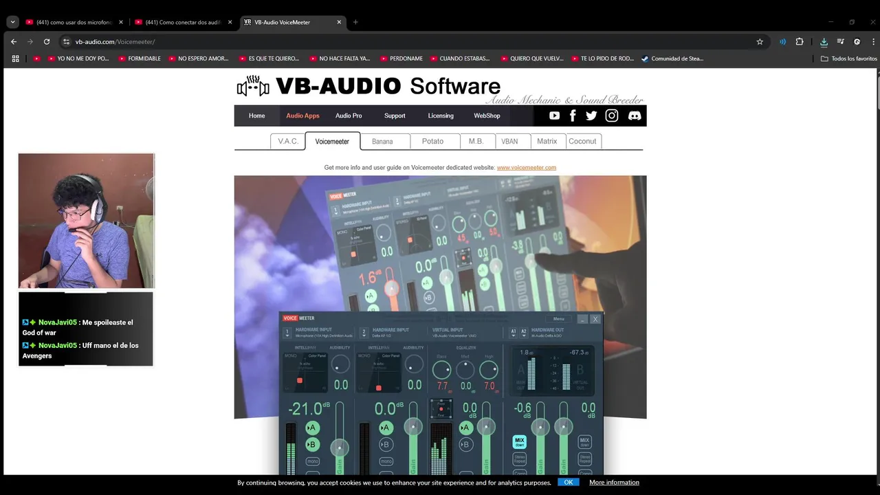This screenshot has width=880, height=495.
Task: Select the Coconut product tab
Action: pos(582,141)
